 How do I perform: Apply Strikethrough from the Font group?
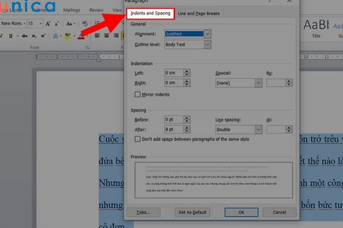[x=25, y=36]
